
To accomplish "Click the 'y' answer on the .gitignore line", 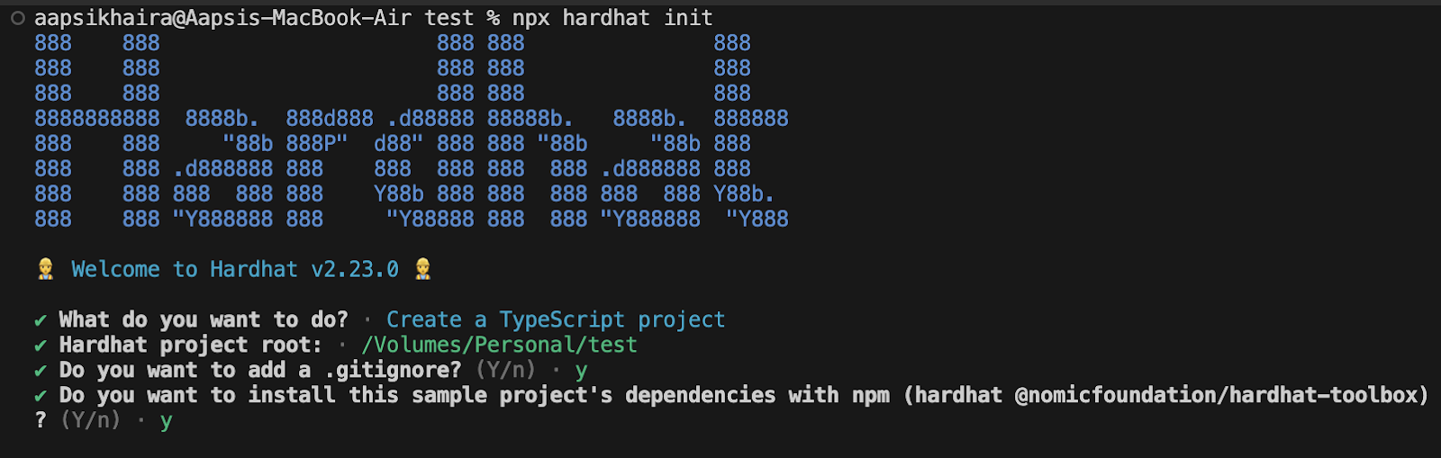I will pos(581,372).
